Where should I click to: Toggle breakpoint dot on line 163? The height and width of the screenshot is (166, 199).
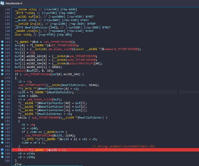click(x=2, y=42)
